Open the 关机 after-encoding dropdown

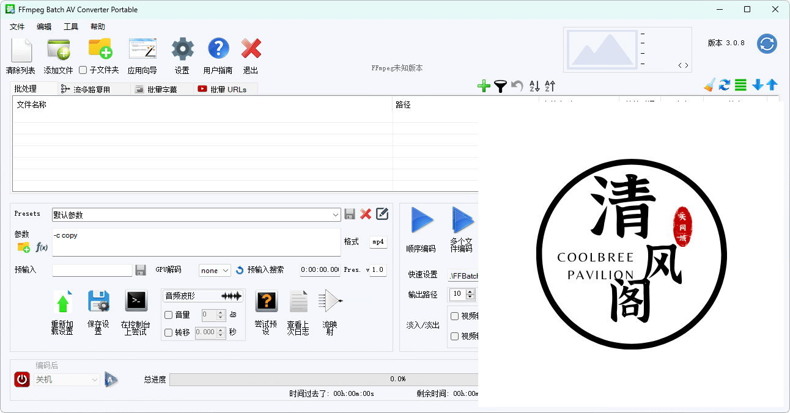(x=66, y=379)
